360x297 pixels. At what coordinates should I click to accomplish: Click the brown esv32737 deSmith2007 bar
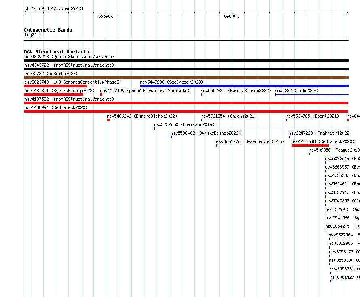[186, 78]
